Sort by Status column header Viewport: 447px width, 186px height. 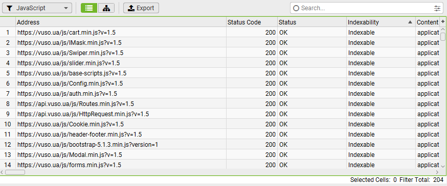[x=312, y=22]
